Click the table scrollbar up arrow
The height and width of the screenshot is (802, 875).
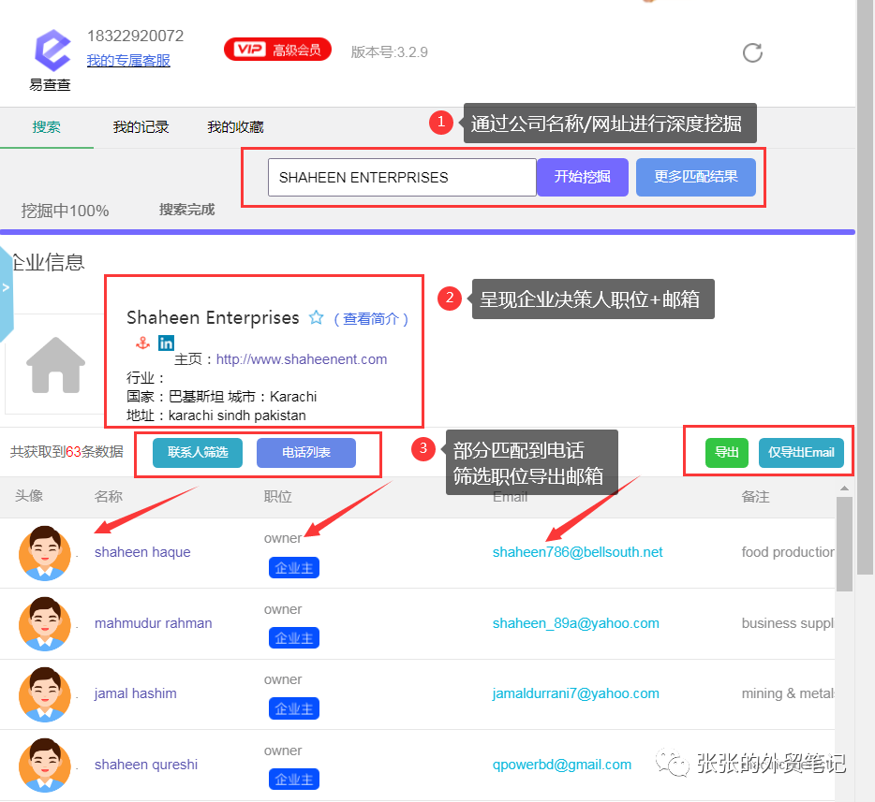point(844,488)
